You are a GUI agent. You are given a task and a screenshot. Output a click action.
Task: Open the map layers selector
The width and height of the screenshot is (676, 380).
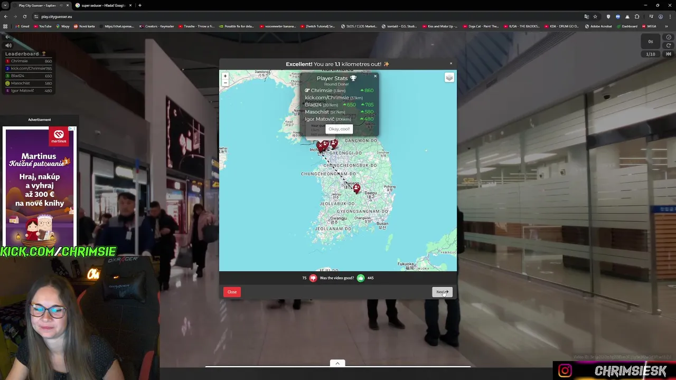coord(449,78)
